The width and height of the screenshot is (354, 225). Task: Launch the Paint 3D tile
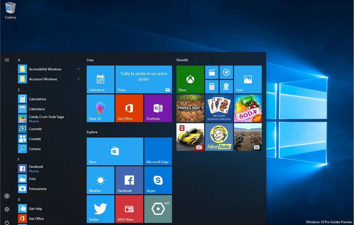[x=100, y=108]
